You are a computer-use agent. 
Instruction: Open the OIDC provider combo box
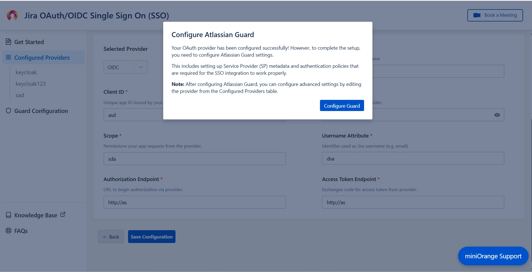click(x=126, y=67)
